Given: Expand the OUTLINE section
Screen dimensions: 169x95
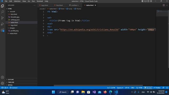Looking at the screenshot, I should [11, 79].
